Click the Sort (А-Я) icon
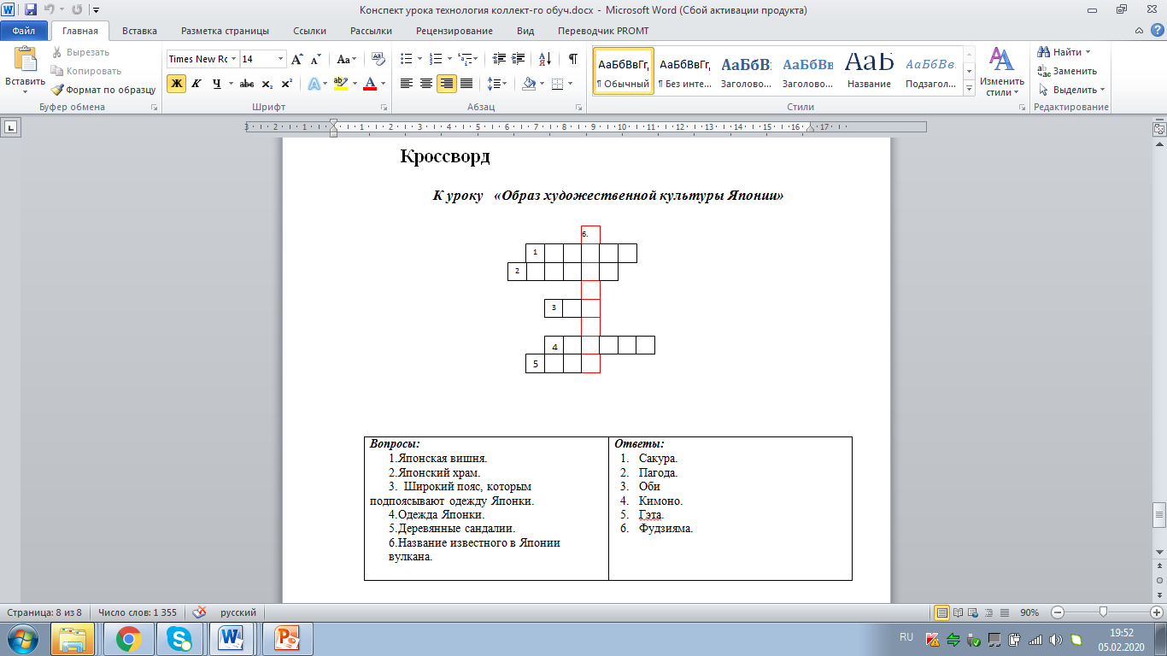This screenshot has width=1167, height=656. (x=544, y=59)
